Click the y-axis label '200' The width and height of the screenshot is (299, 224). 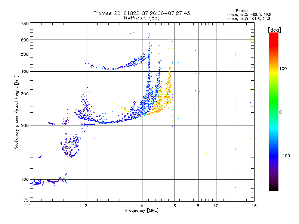tap(25, 125)
